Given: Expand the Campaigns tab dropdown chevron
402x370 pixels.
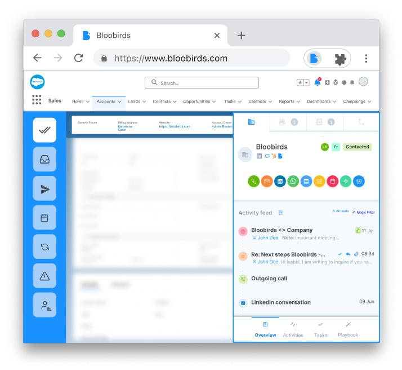Looking at the screenshot, I should pos(369,102).
